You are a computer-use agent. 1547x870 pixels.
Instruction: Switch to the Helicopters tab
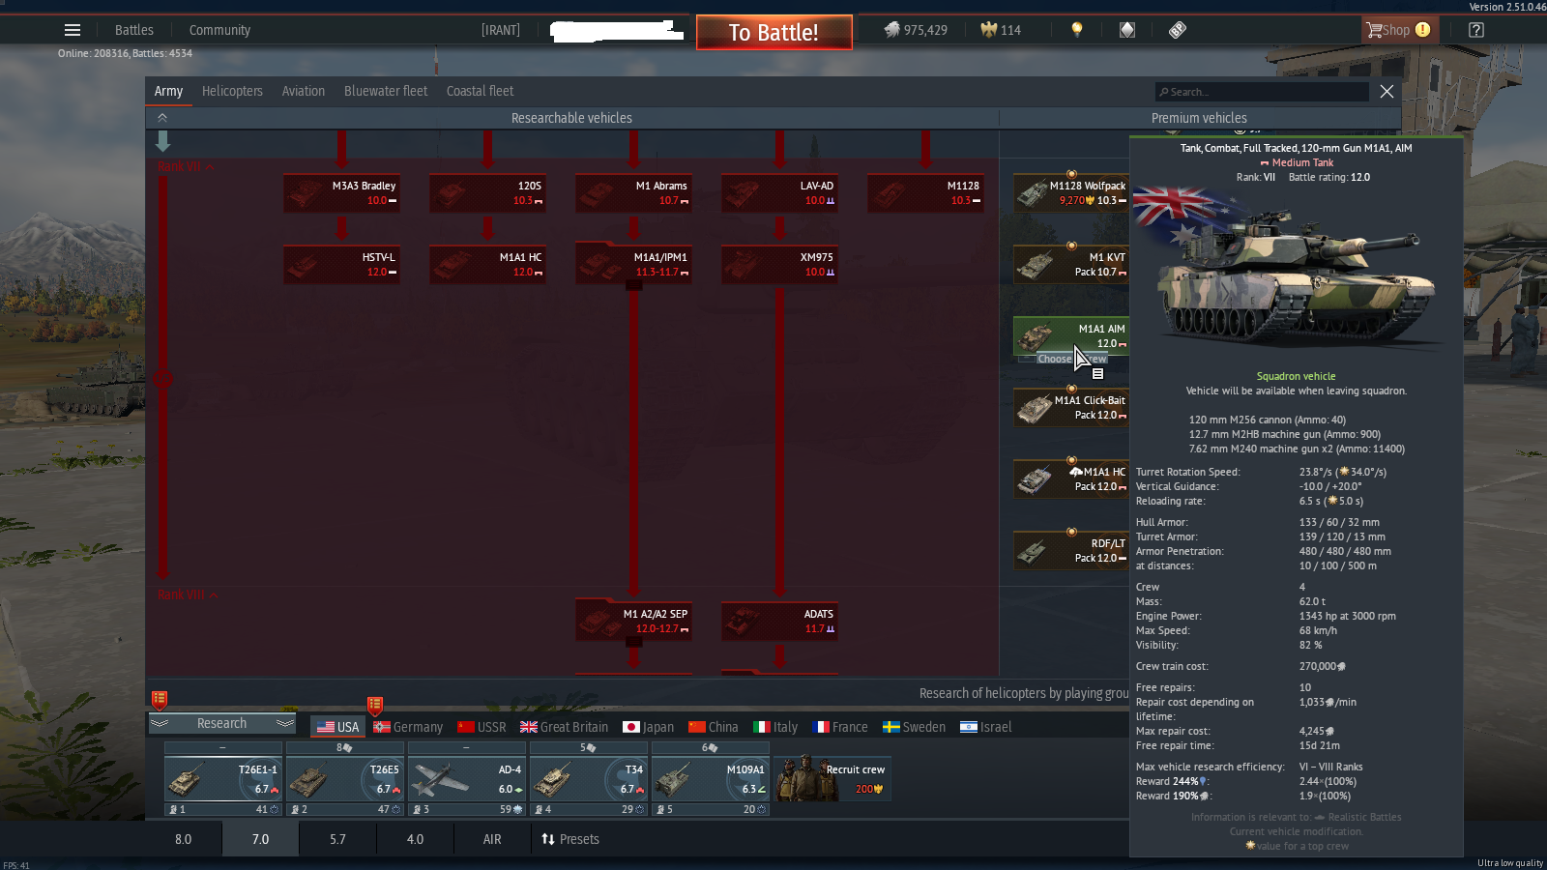tap(232, 91)
